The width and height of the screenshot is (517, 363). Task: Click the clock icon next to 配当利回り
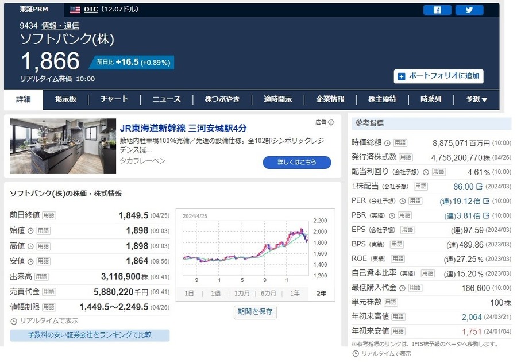coord(426,172)
